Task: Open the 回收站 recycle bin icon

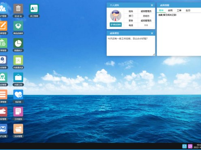Action: tap(18, 9)
